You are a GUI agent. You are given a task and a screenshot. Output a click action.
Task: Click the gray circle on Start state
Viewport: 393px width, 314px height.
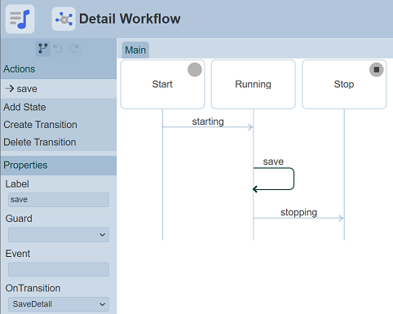(x=195, y=69)
